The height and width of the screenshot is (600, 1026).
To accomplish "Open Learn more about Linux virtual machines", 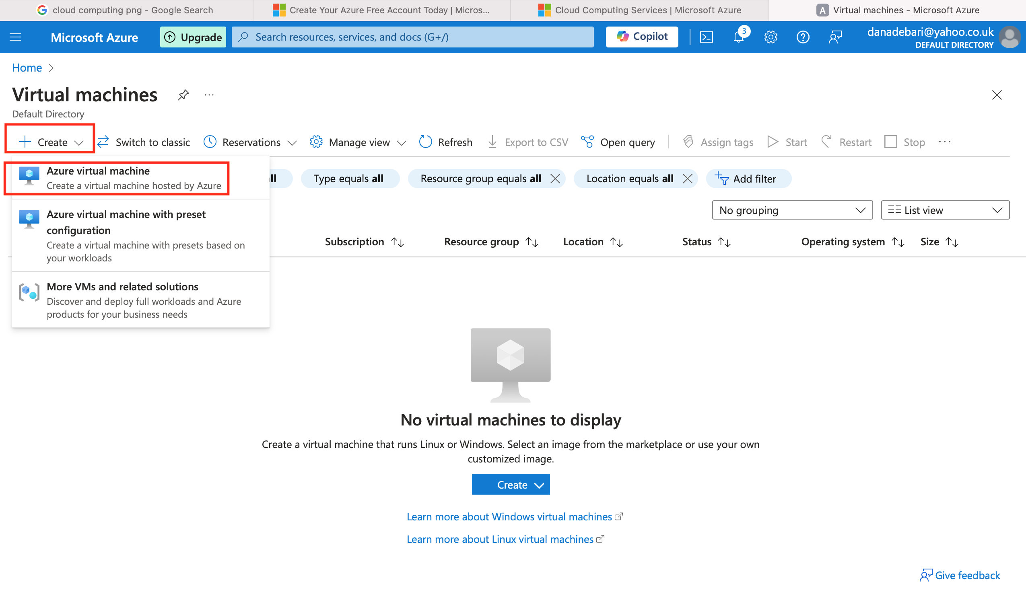I will (x=501, y=539).
